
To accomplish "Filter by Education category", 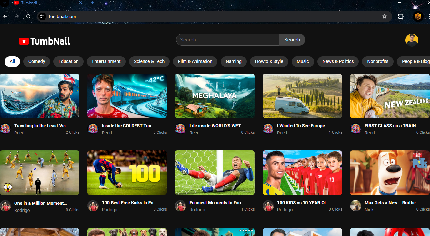I will pos(68,61).
